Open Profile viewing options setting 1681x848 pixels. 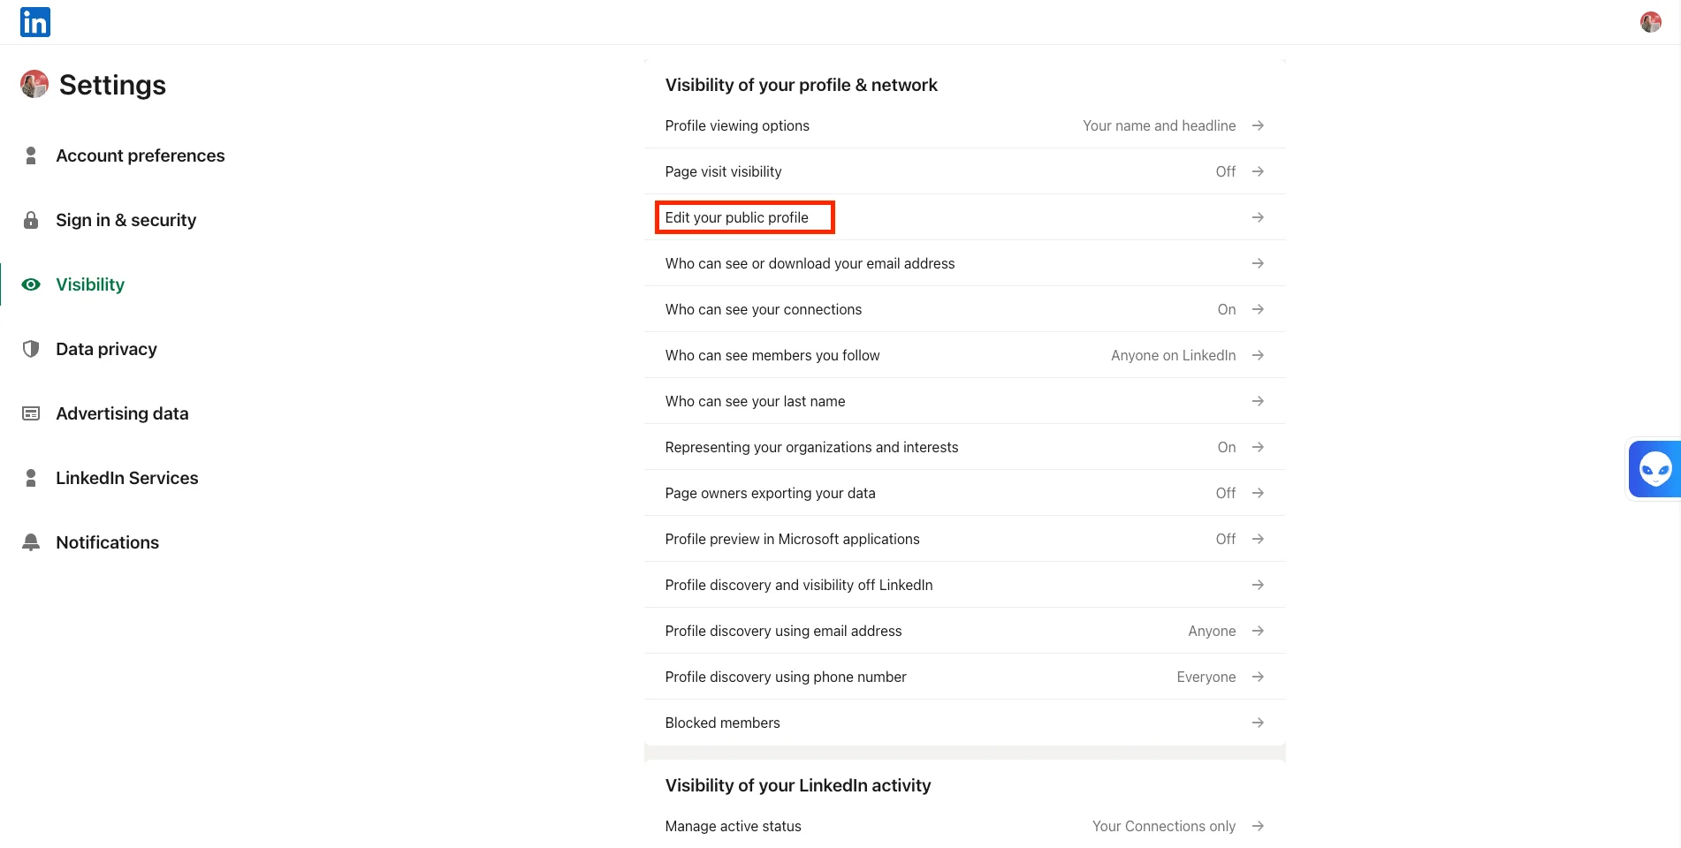(964, 125)
